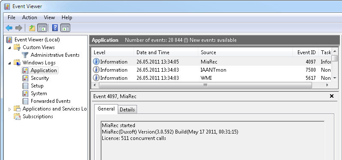
Task: Select Event Viewer (Local) root node
Action: coord(37,40)
